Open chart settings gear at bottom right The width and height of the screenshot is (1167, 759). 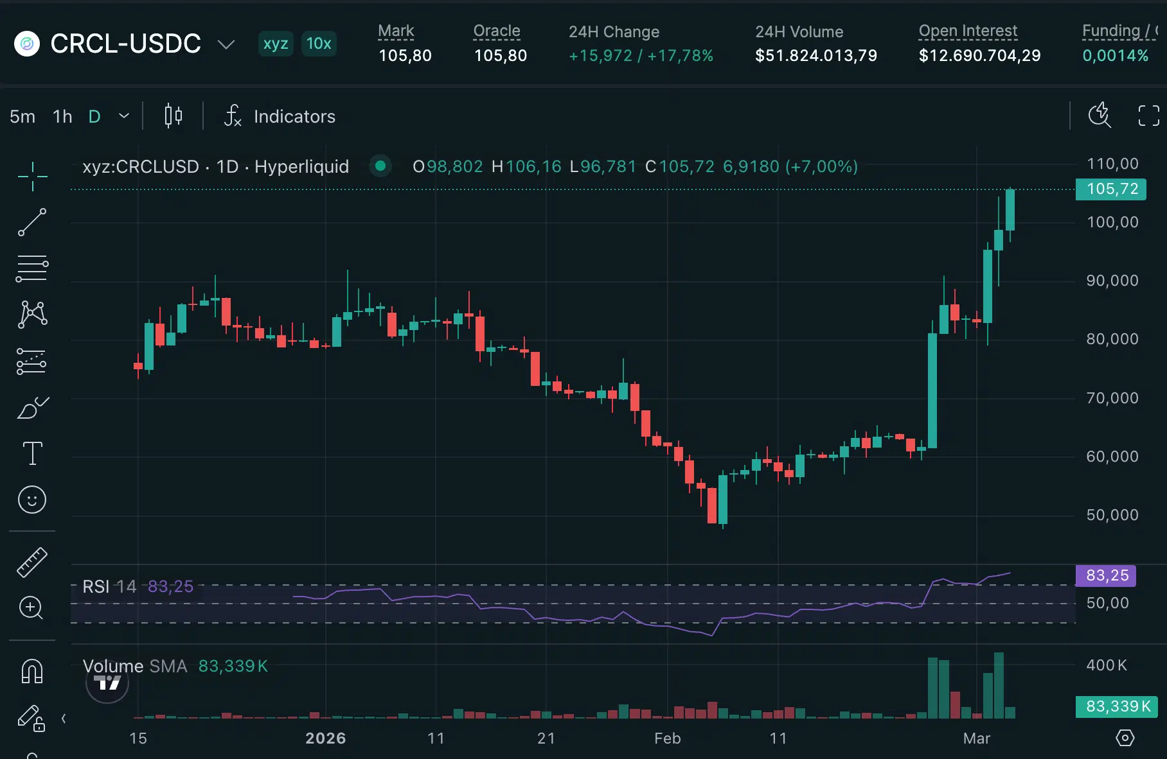pos(1125,738)
